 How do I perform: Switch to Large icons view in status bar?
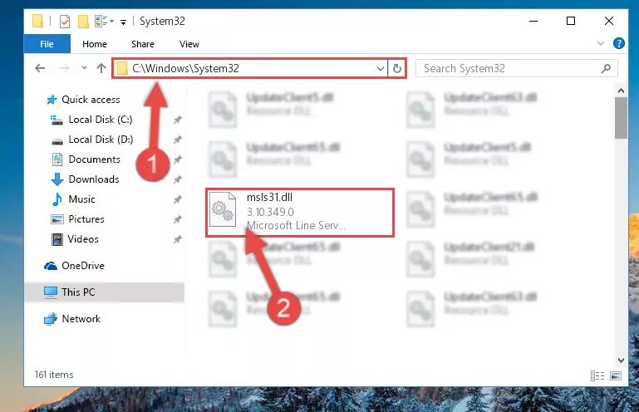point(616,375)
